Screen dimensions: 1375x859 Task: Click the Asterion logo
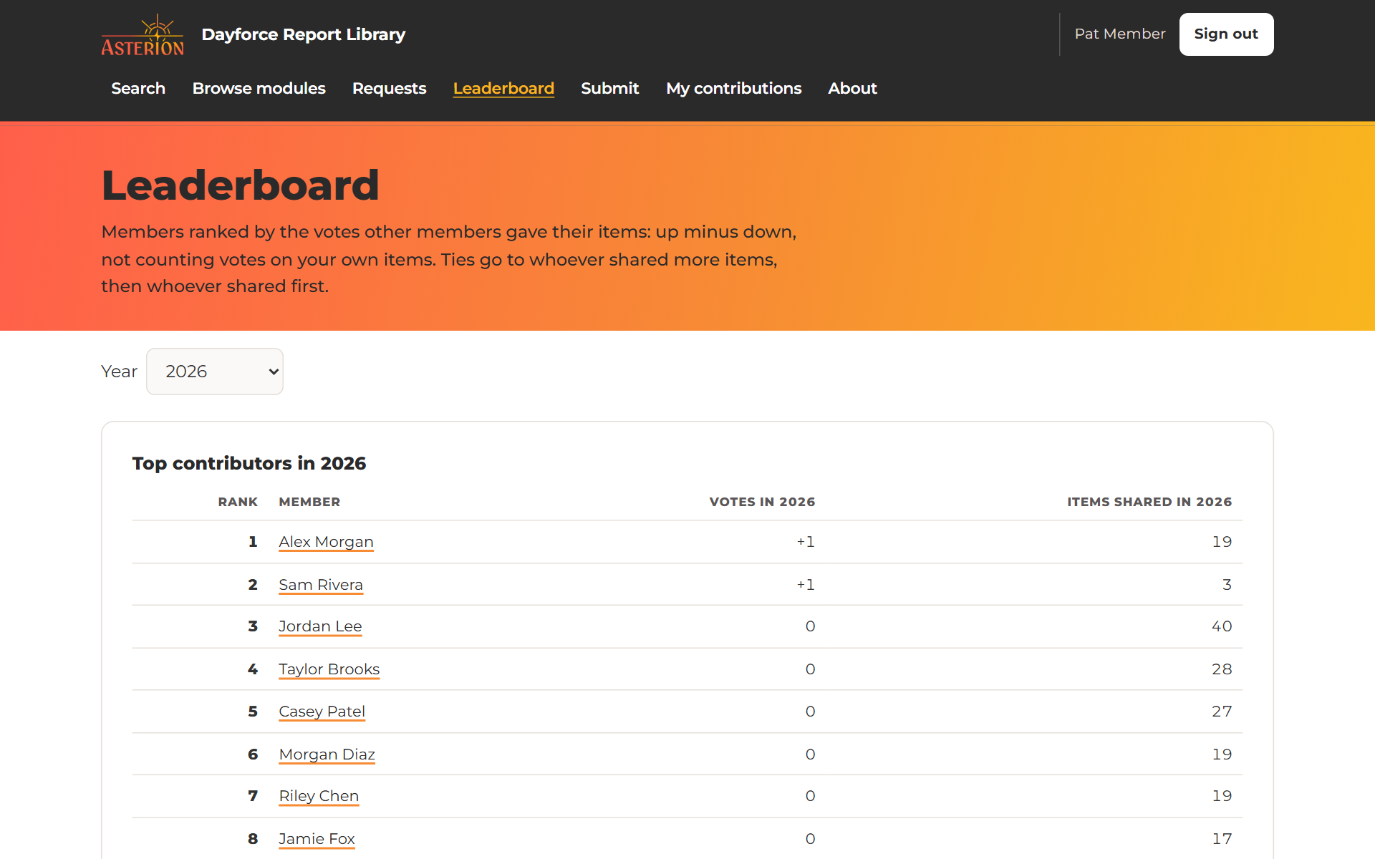(143, 34)
